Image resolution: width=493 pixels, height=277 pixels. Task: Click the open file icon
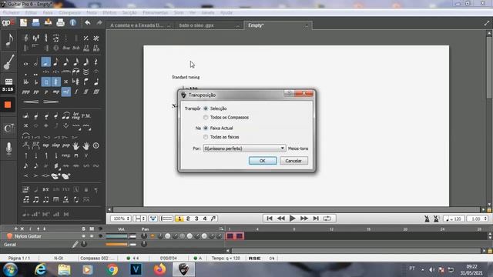[36, 22]
